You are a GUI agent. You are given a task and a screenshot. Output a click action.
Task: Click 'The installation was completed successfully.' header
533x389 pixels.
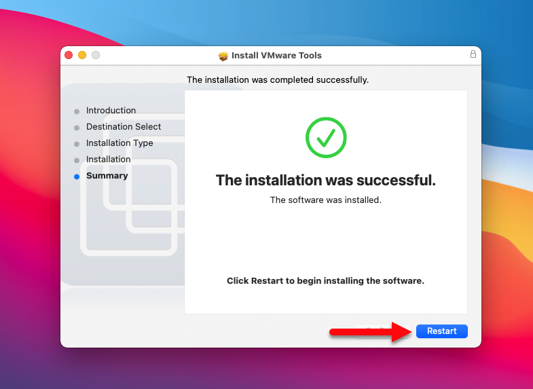click(x=278, y=80)
